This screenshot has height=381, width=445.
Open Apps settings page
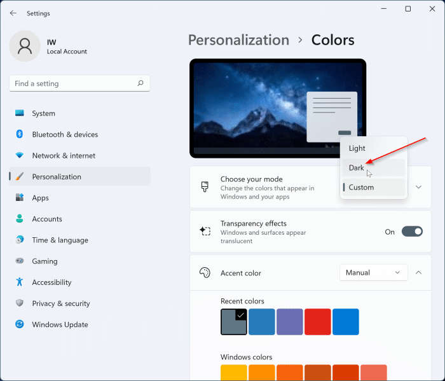(79, 197)
